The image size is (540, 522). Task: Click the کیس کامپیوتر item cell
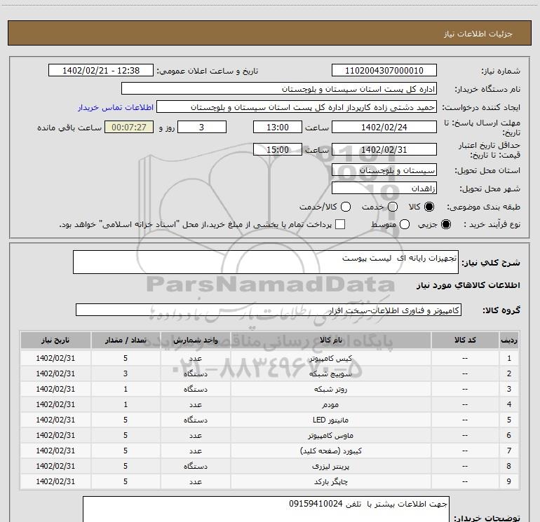(330, 358)
